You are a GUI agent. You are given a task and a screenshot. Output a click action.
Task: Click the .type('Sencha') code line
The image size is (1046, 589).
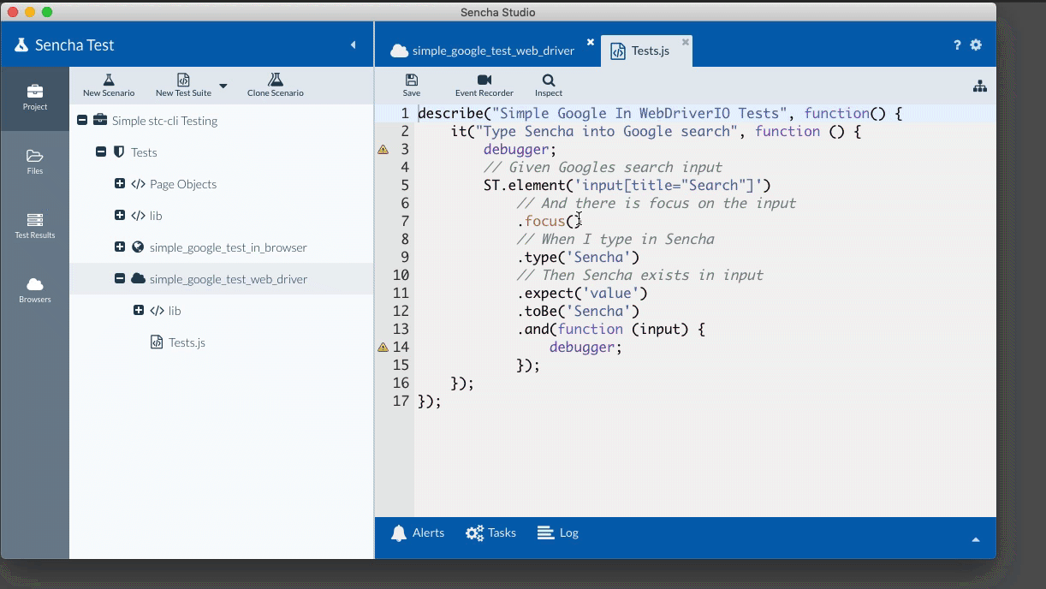tap(578, 257)
